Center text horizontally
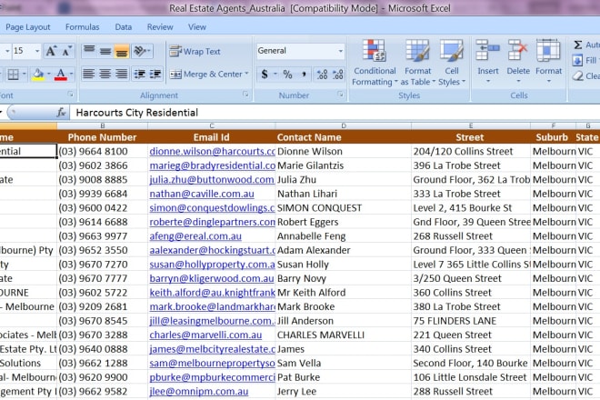The image size is (600, 400). 105,74
